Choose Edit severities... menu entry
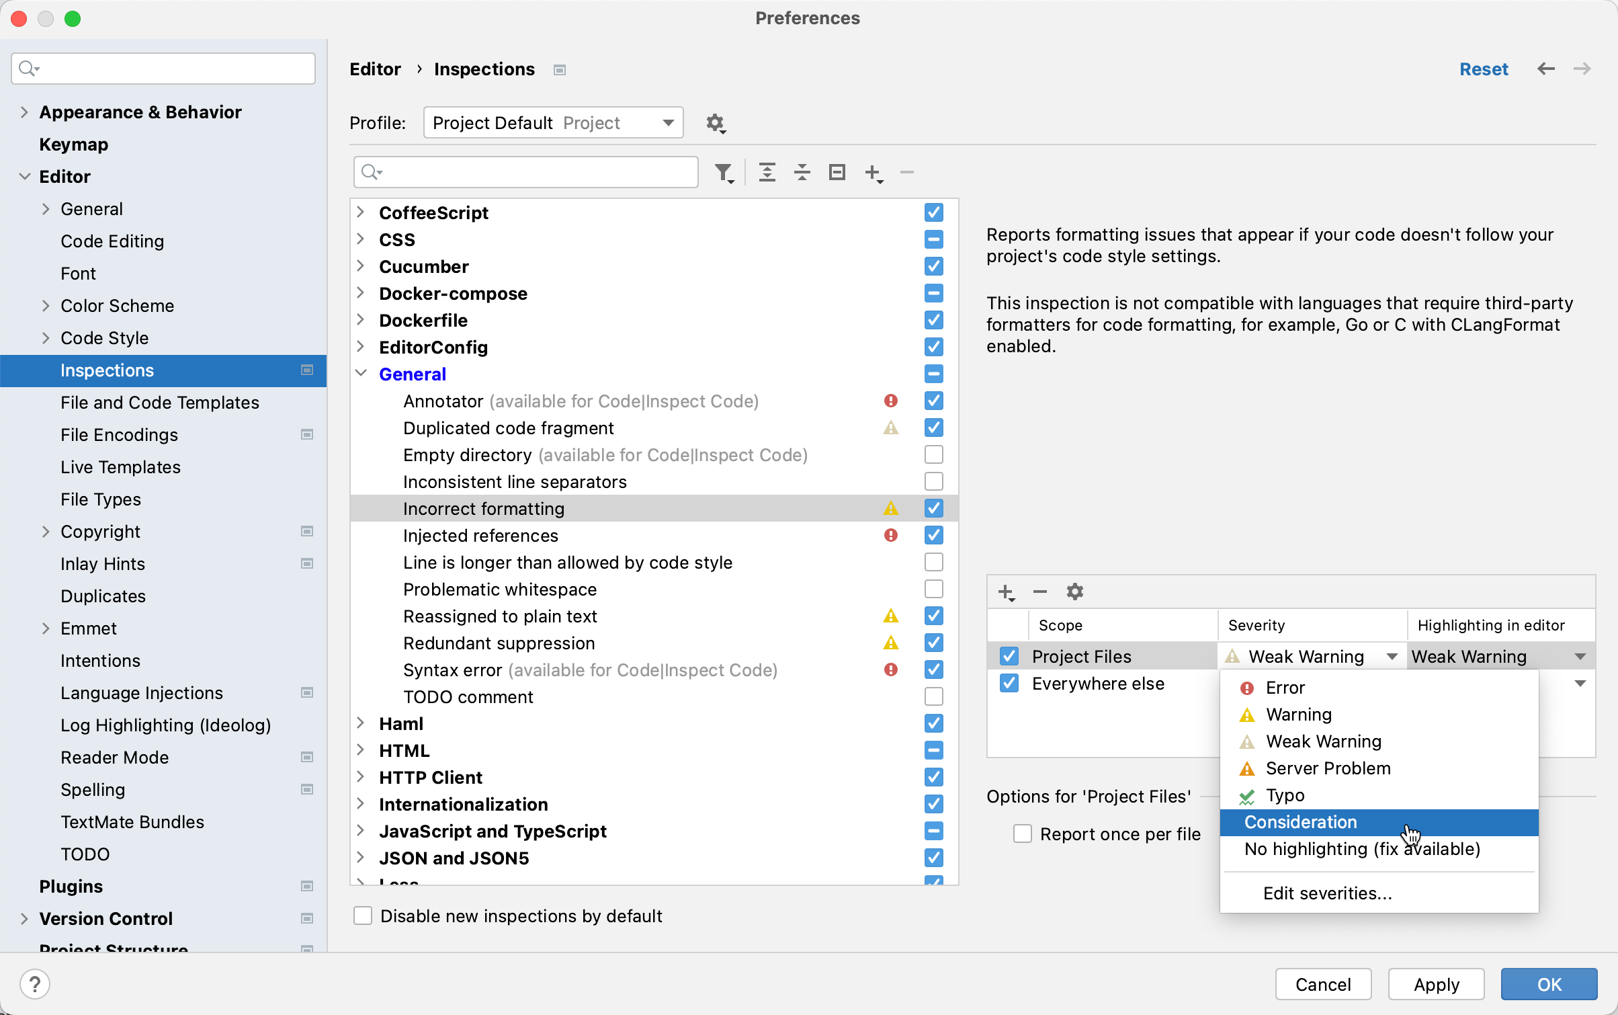This screenshot has width=1618, height=1015. point(1327,893)
